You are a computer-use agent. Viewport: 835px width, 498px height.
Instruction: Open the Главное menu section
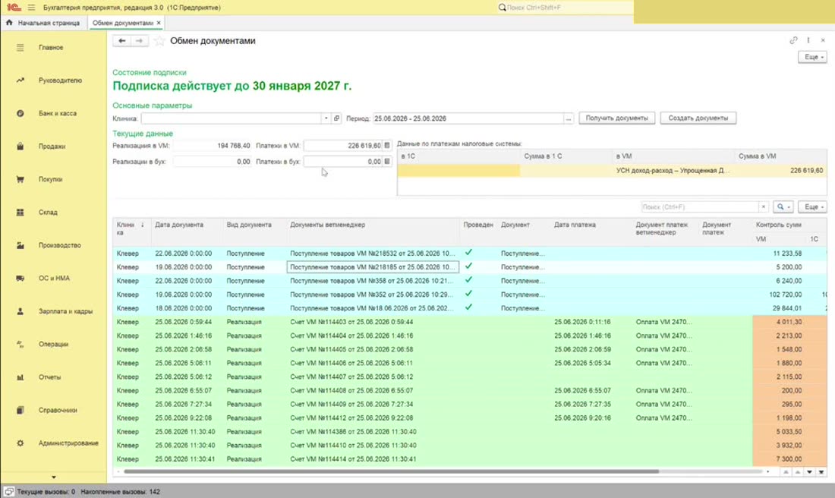51,47
